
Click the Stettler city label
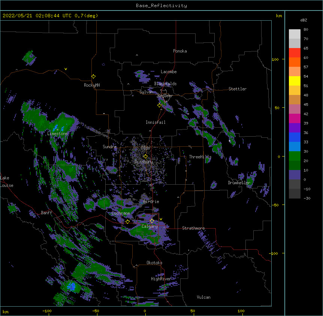tap(238, 89)
